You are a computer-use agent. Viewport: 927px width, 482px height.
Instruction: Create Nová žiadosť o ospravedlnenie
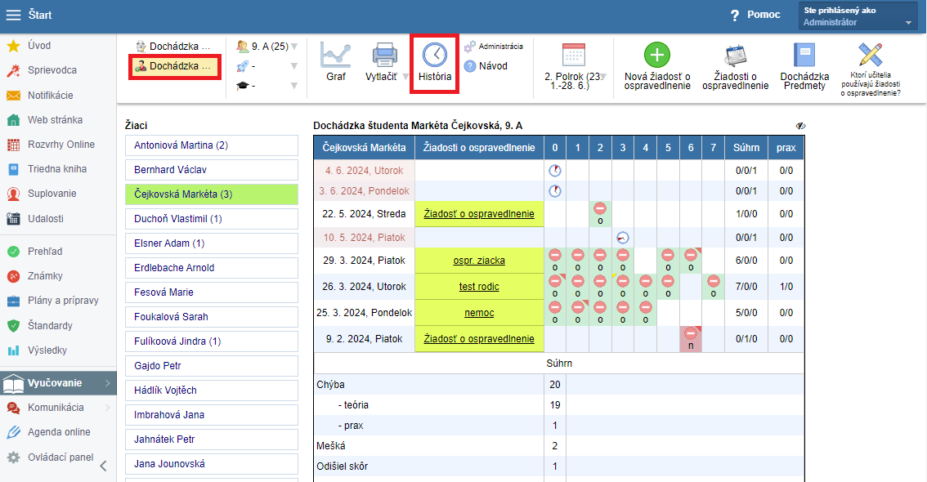pos(657,55)
